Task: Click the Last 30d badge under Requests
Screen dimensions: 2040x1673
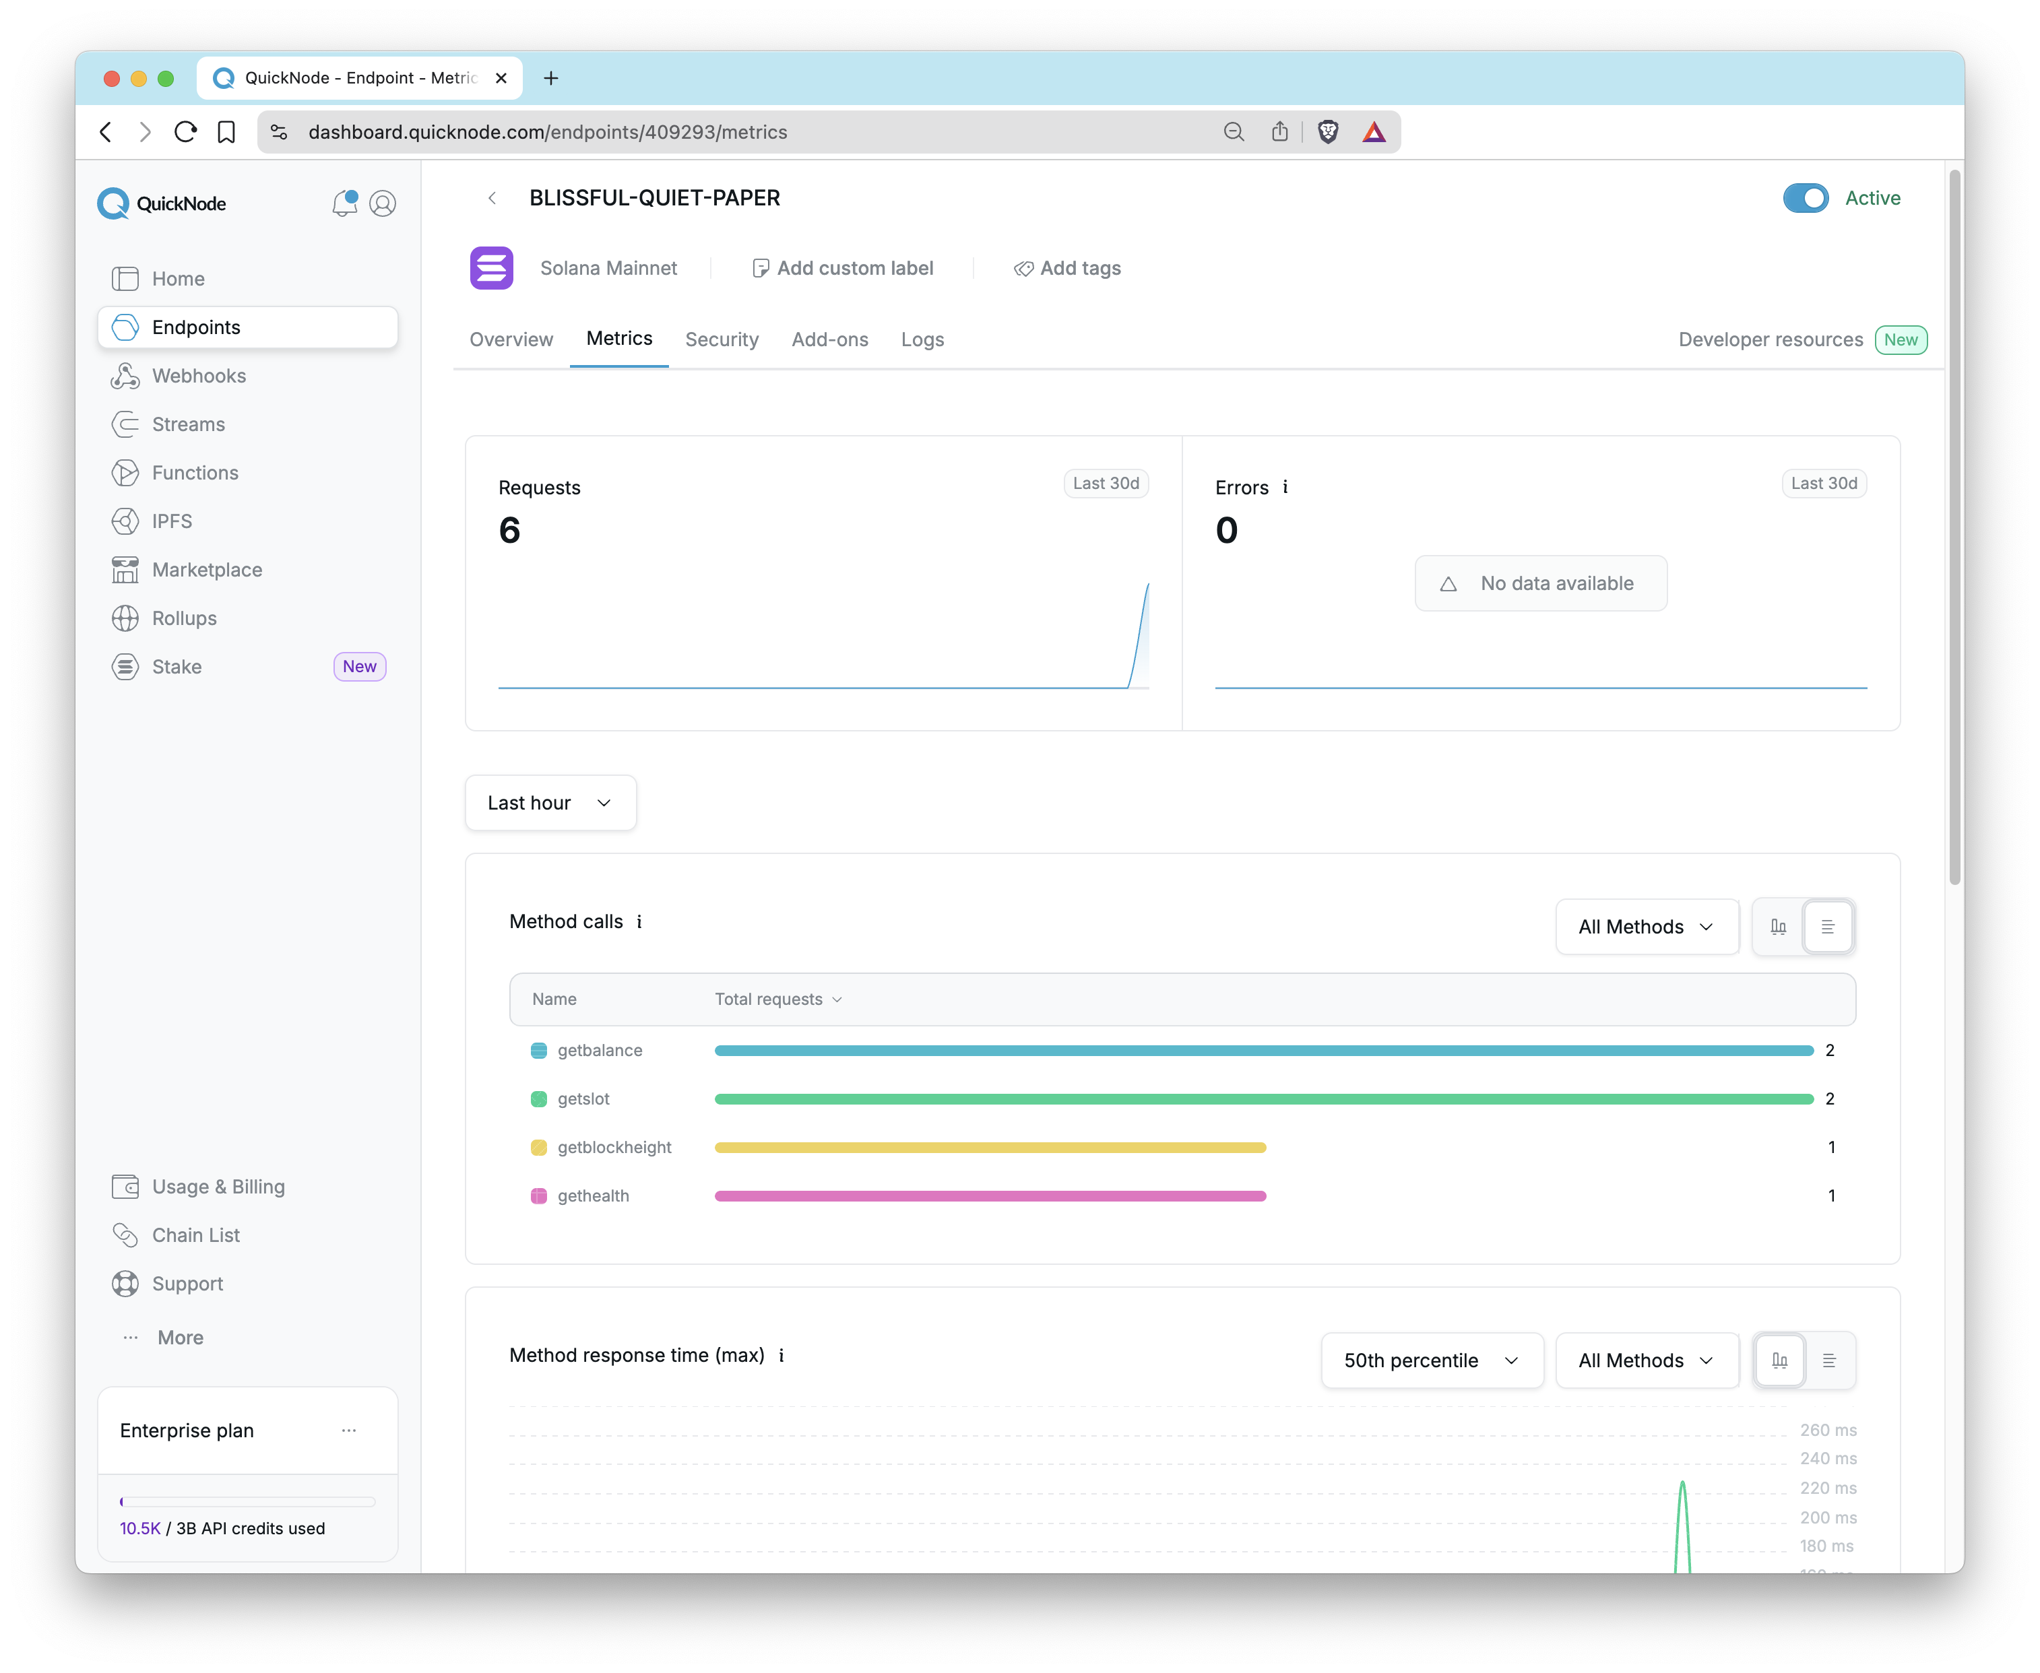Action: point(1106,483)
